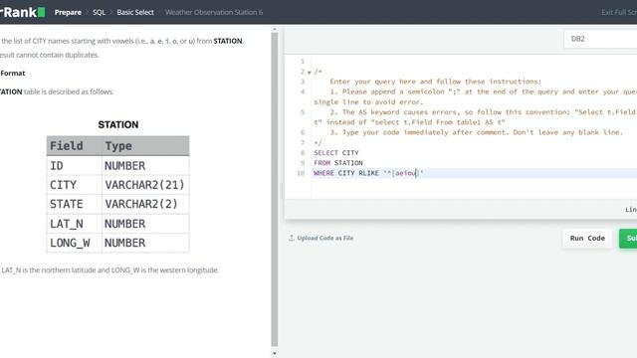Image resolution: width=637 pixels, height=358 pixels.
Task: Click the Upload Code as File icon
Action: click(x=292, y=238)
